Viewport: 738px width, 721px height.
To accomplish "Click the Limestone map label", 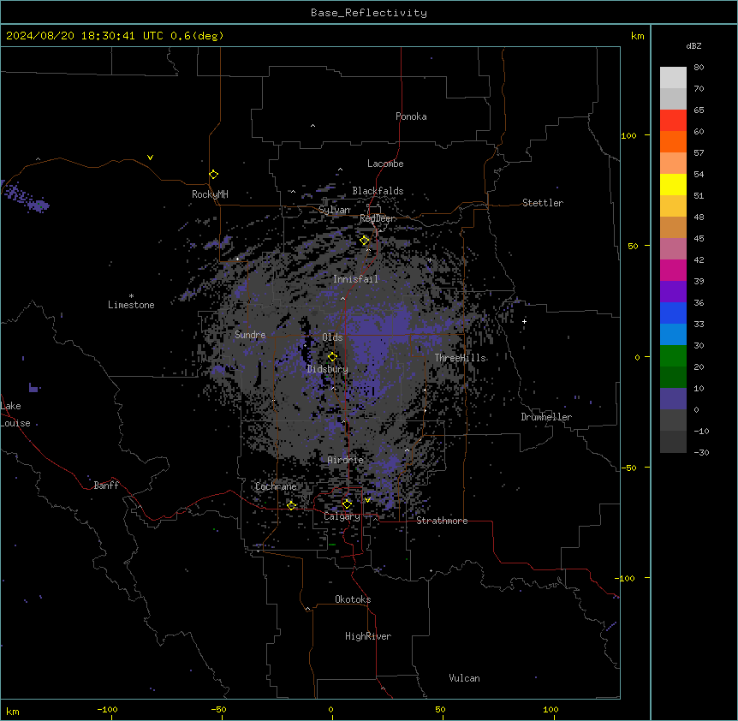I will 131,305.
